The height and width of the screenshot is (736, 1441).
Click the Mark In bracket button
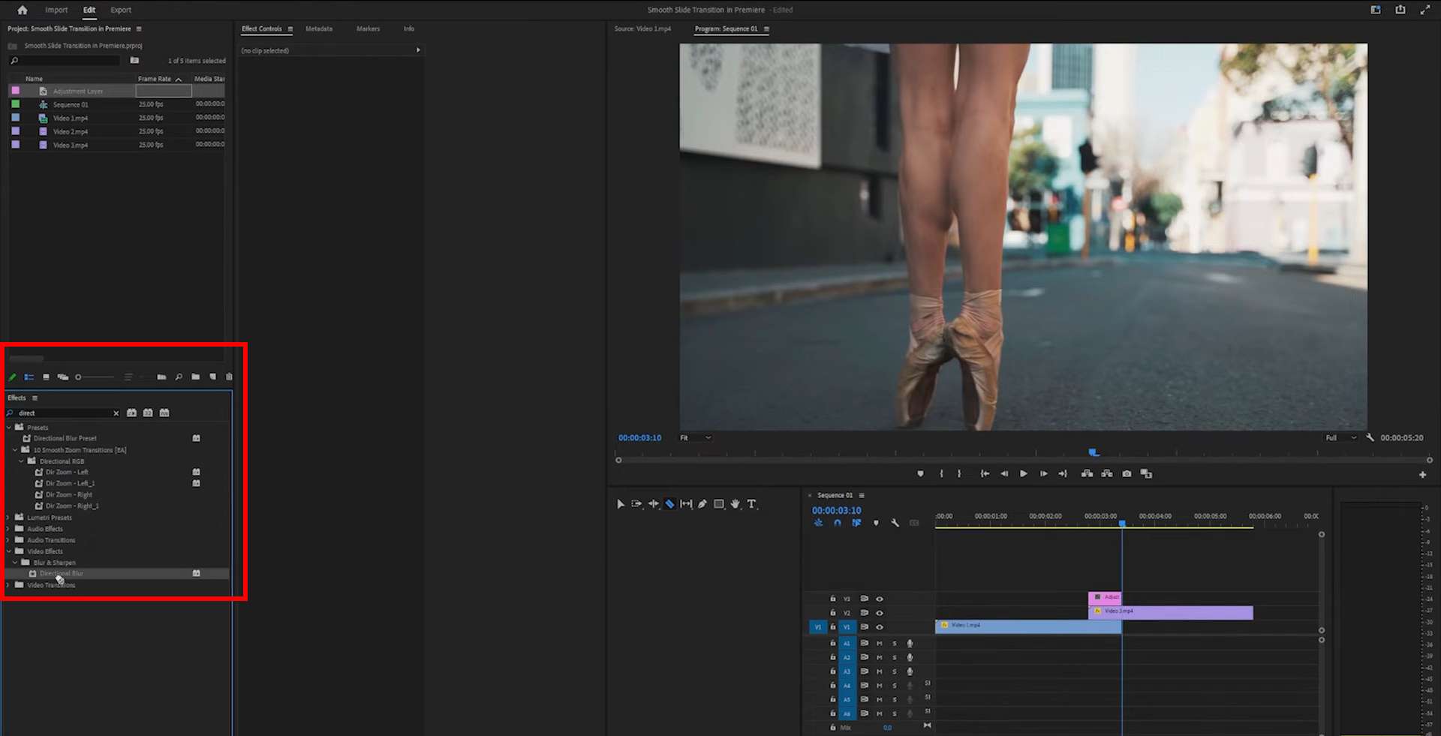(x=941, y=473)
